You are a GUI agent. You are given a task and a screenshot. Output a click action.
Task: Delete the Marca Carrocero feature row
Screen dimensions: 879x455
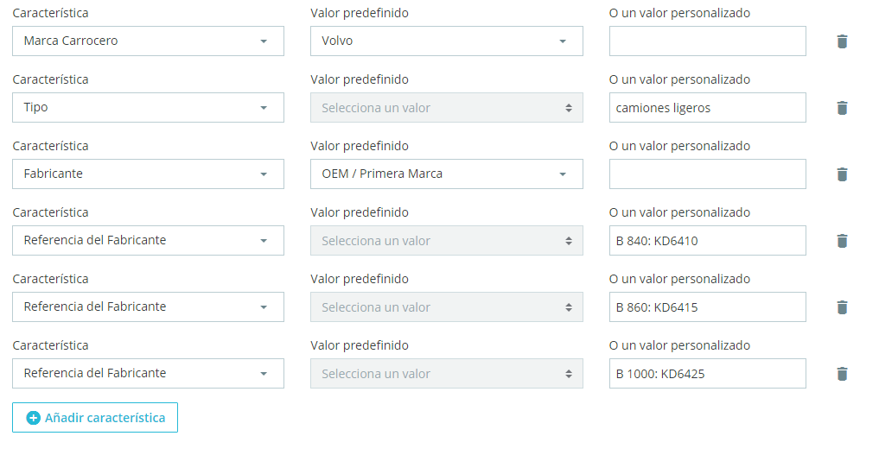[842, 41]
